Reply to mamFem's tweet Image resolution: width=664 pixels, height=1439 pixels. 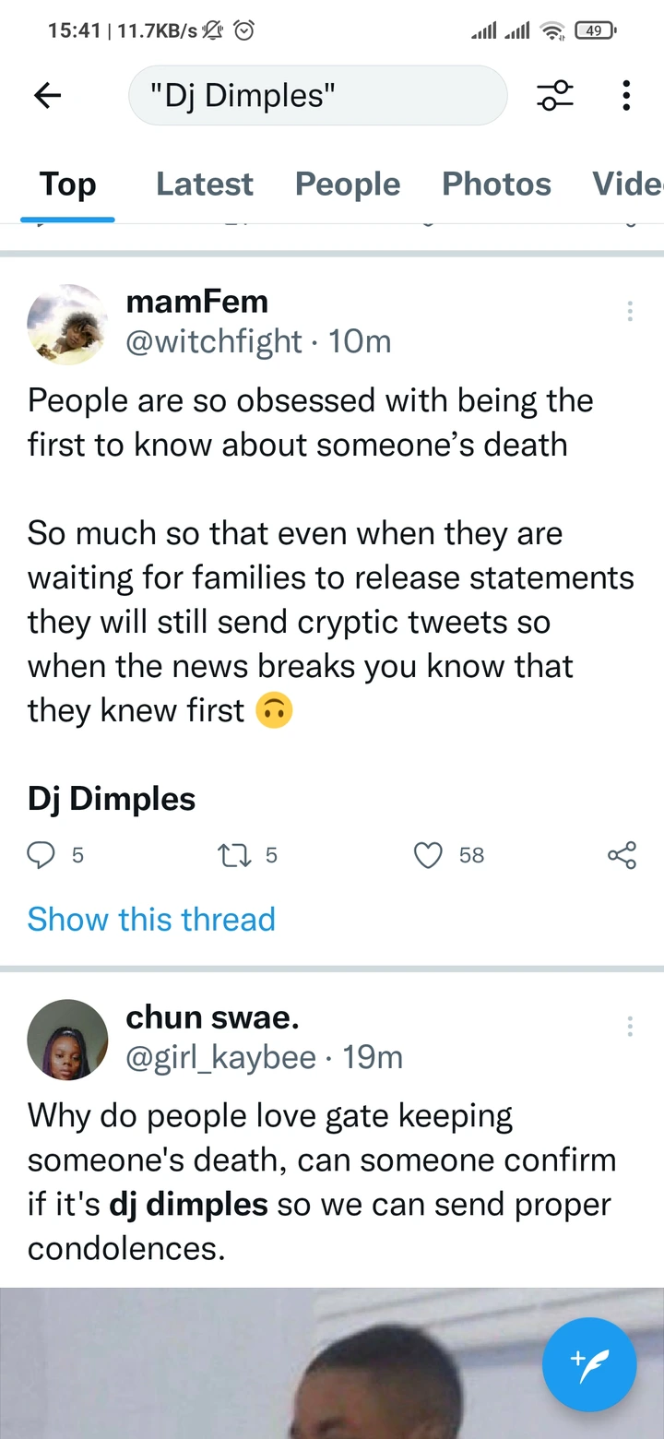point(41,855)
